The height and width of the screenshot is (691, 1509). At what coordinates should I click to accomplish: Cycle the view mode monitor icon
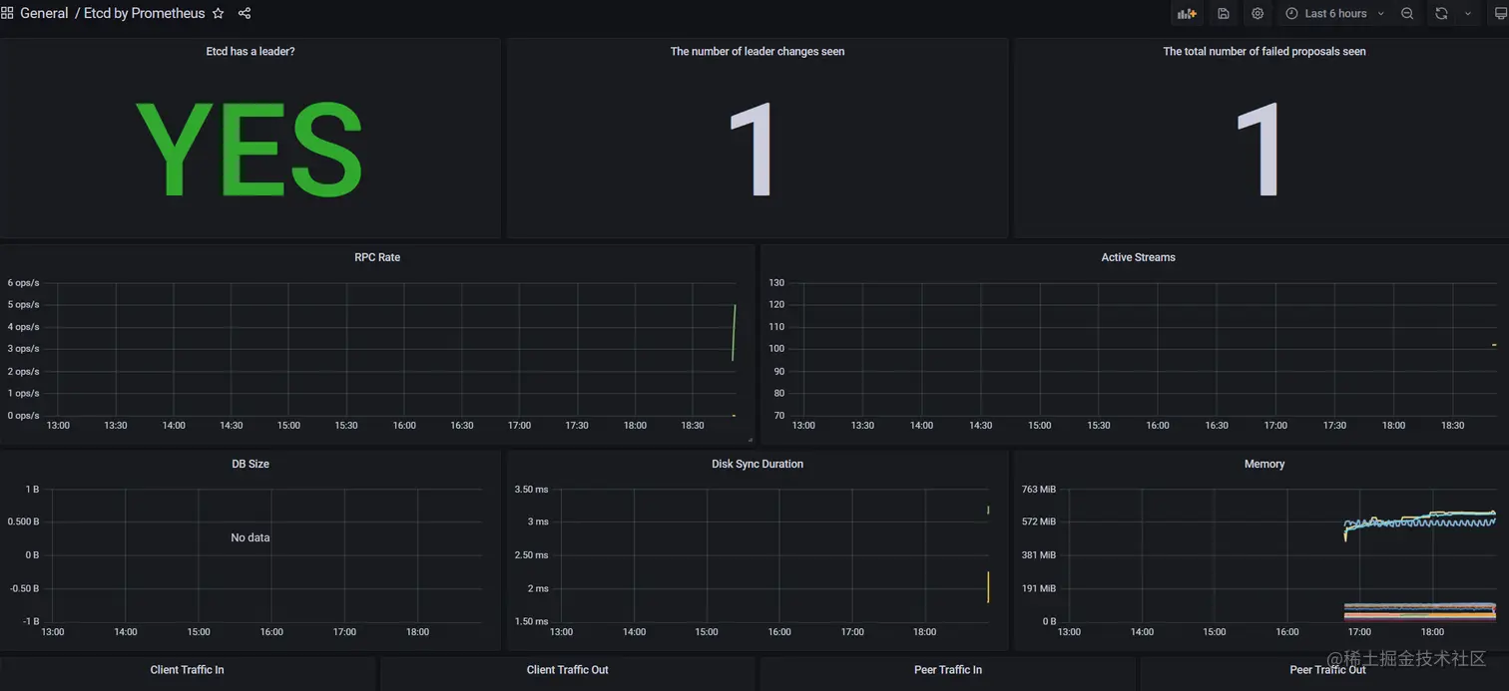(x=1500, y=14)
